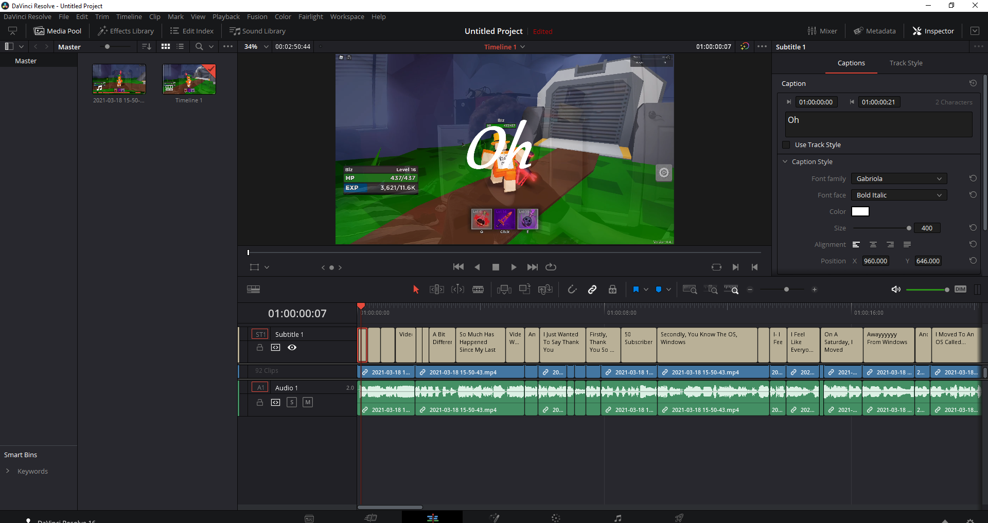Viewport: 988px width, 523px height.
Task: Collapse the Caption Style section
Action: pyautogui.click(x=785, y=161)
